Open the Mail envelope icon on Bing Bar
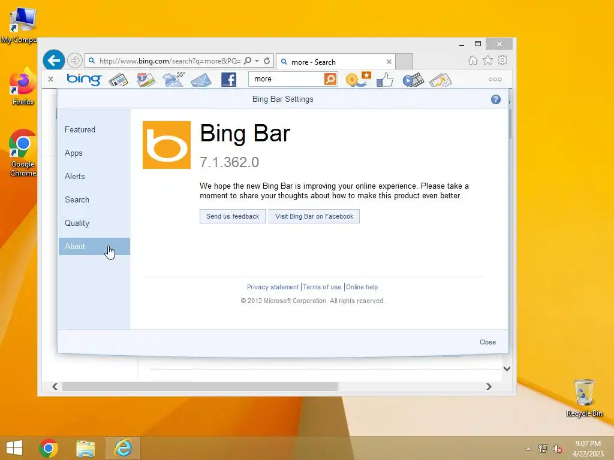This screenshot has width=614, height=460. pyautogui.click(x=201, y=80)
